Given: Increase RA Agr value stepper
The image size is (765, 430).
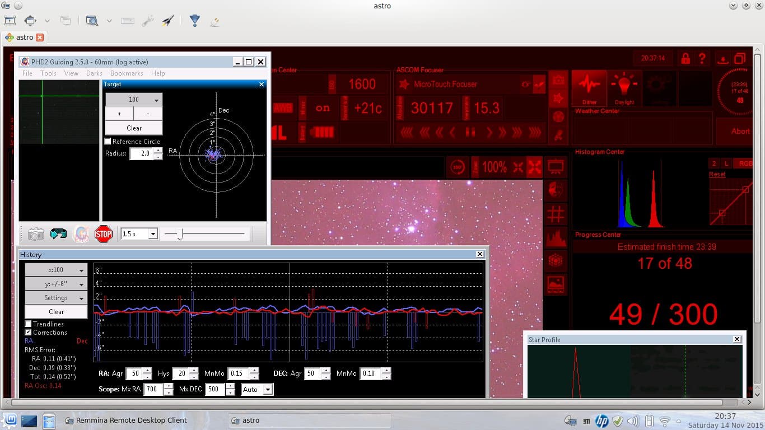Looking at the screenshot, I should tap(147, 371).
